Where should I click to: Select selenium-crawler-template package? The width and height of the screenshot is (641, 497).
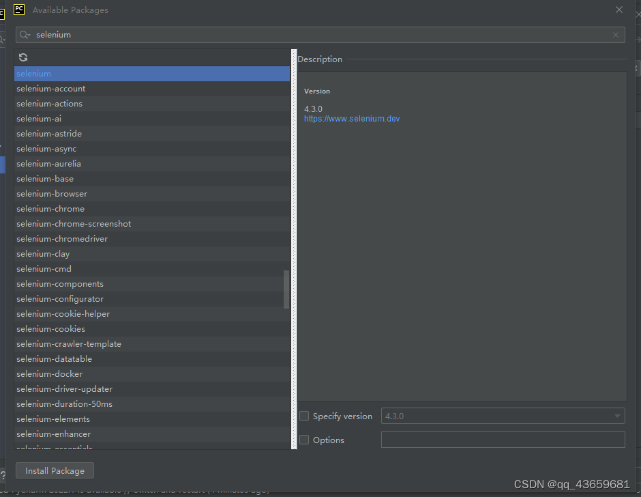(x=152, y=344)
